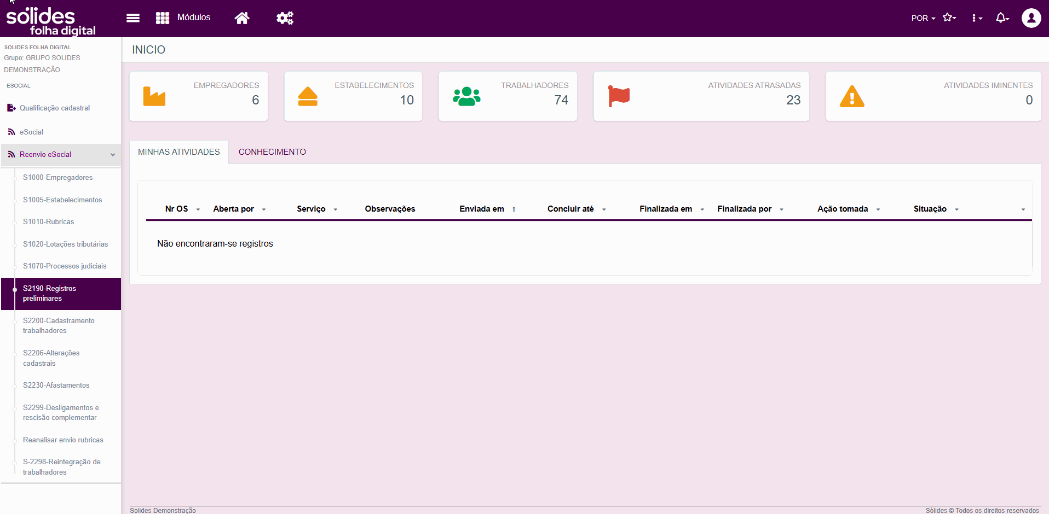Select S2190-Registros preliminares
1049x514 pixels.
(61, 294)
